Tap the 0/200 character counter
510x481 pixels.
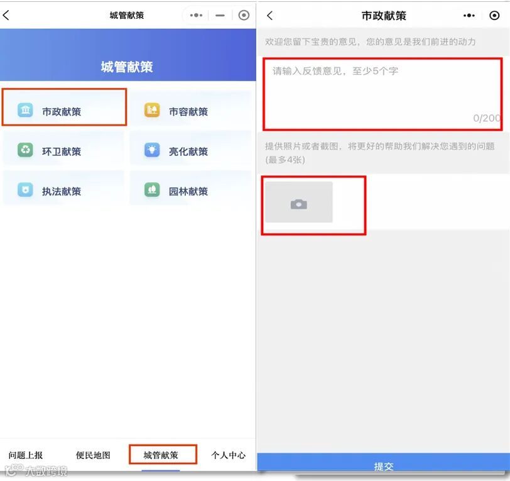tap(487, 117)
